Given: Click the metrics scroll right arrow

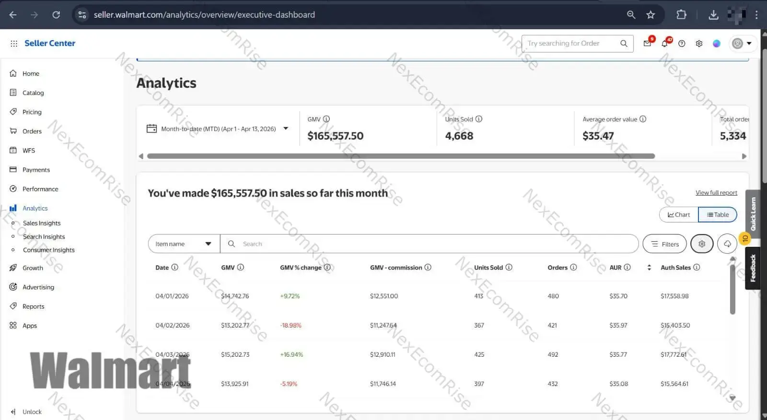Looking at the screenshot, I should click(744, 156).
